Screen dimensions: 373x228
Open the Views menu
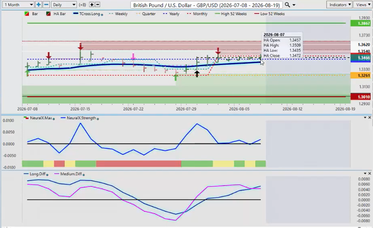[x=363, y=5]
